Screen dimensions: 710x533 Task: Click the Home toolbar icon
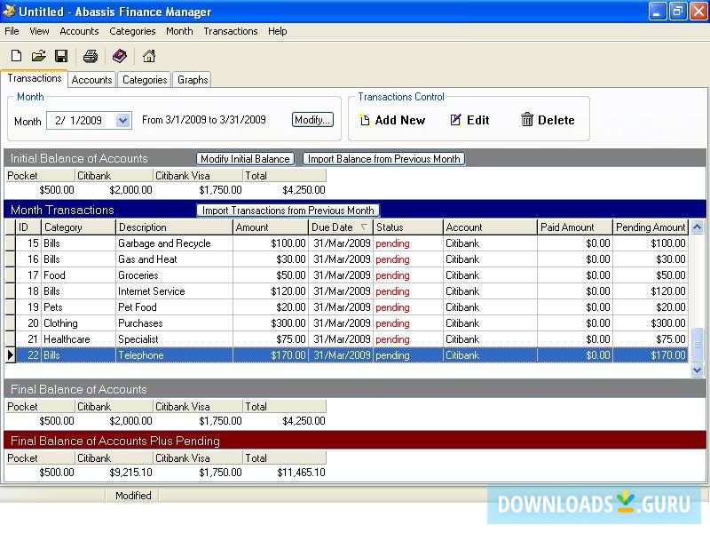click(x=149, y=56)
